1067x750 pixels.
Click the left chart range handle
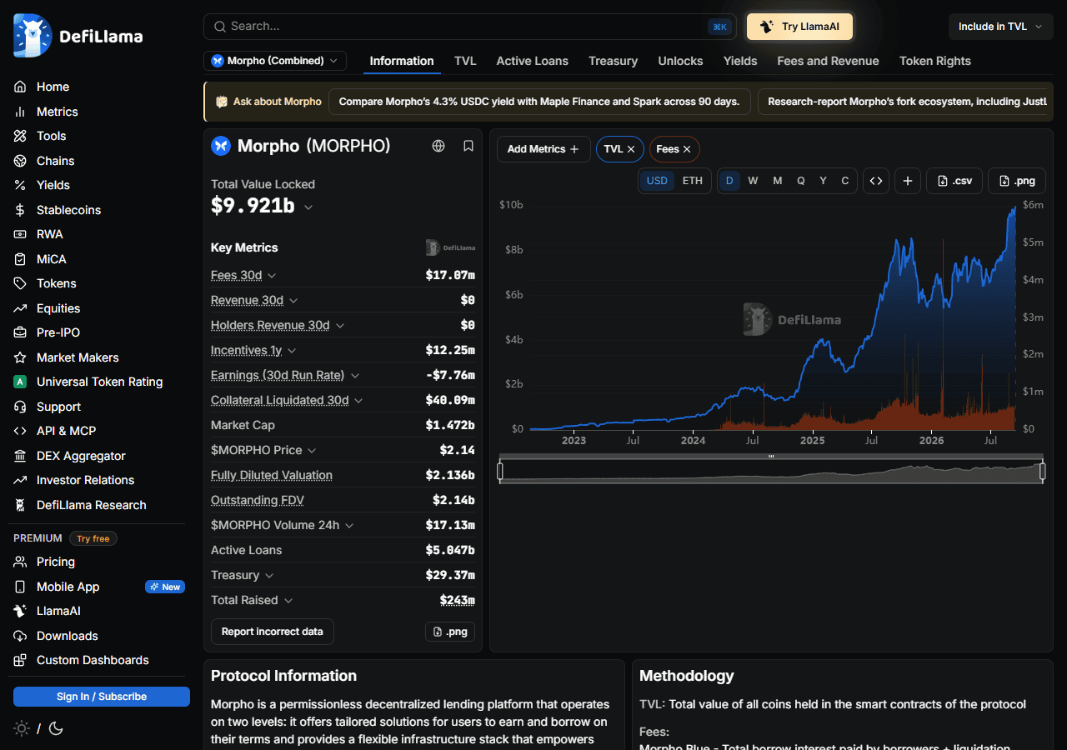[500, 472]
